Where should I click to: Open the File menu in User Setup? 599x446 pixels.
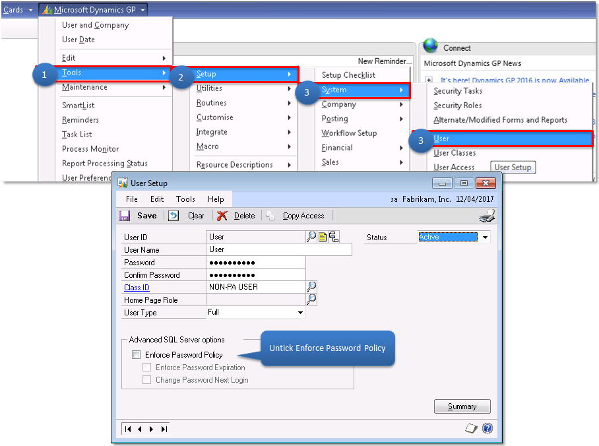click(x=132, y=199)
